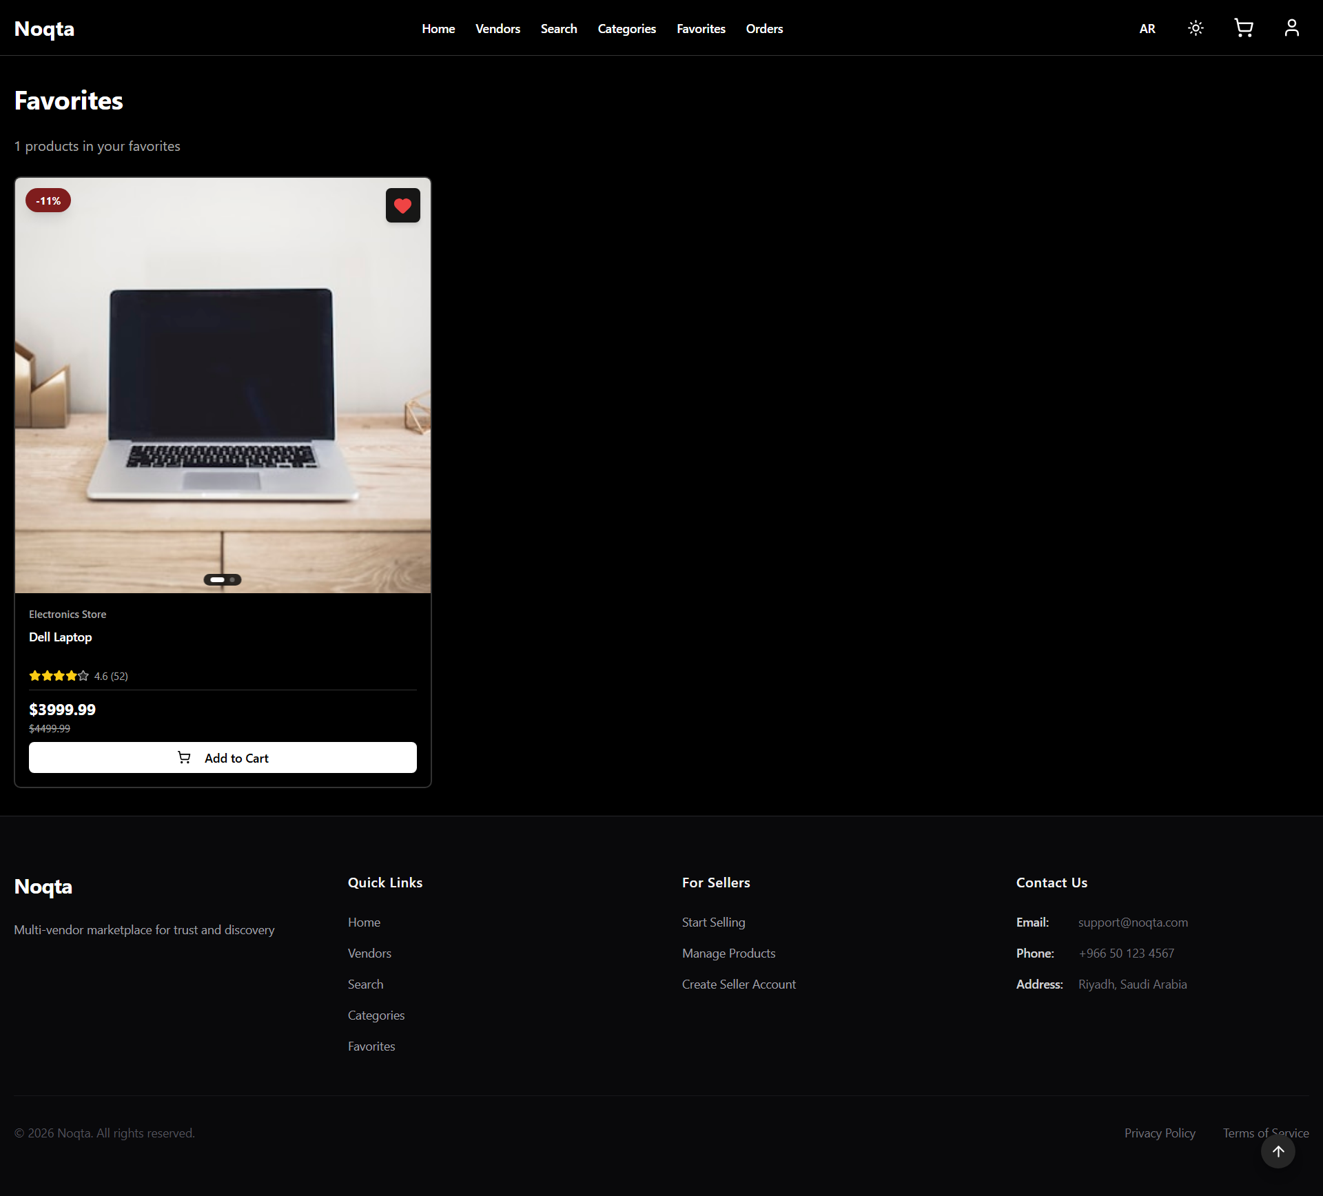
Task: Click the $3999.99 price
Action: [62, 710]
